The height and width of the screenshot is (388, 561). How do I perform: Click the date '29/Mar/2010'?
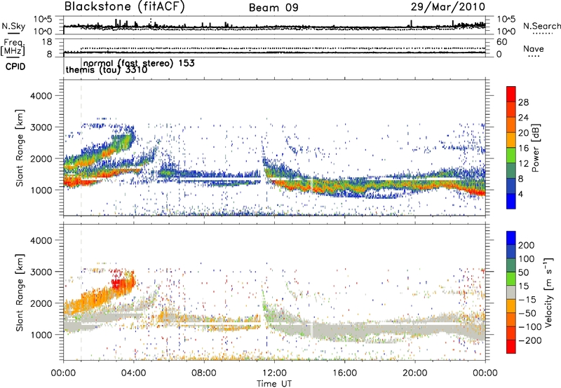click(448, 7)
